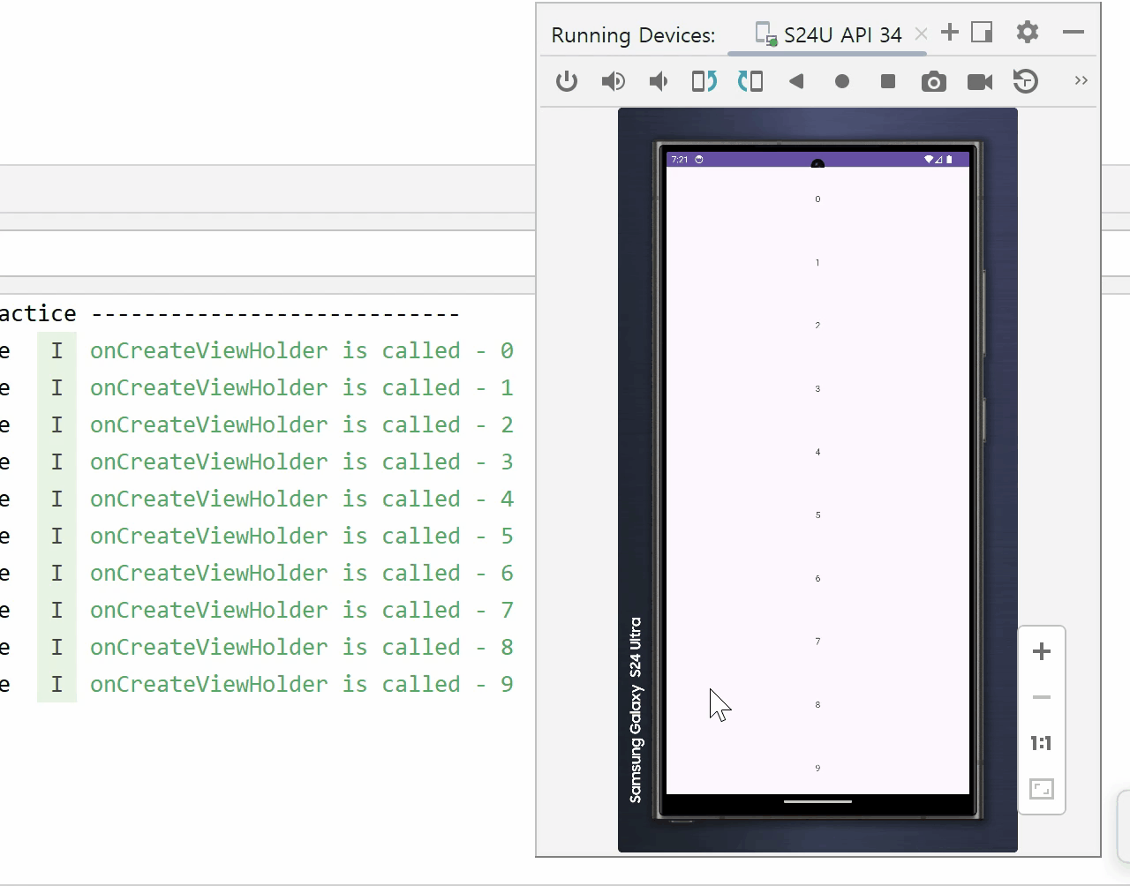Select log line 'onCreateViewHolder is called - 6'
Image resolution: width=1130 pixels, height=886 pixels.
302,573
